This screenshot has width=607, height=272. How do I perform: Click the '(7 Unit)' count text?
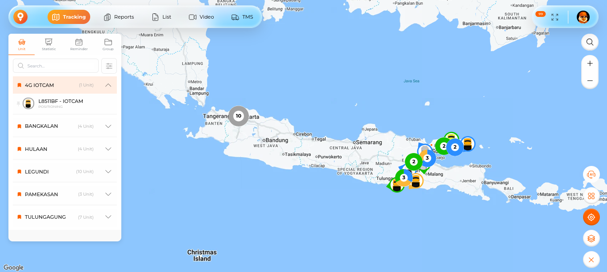pos(85,217)
